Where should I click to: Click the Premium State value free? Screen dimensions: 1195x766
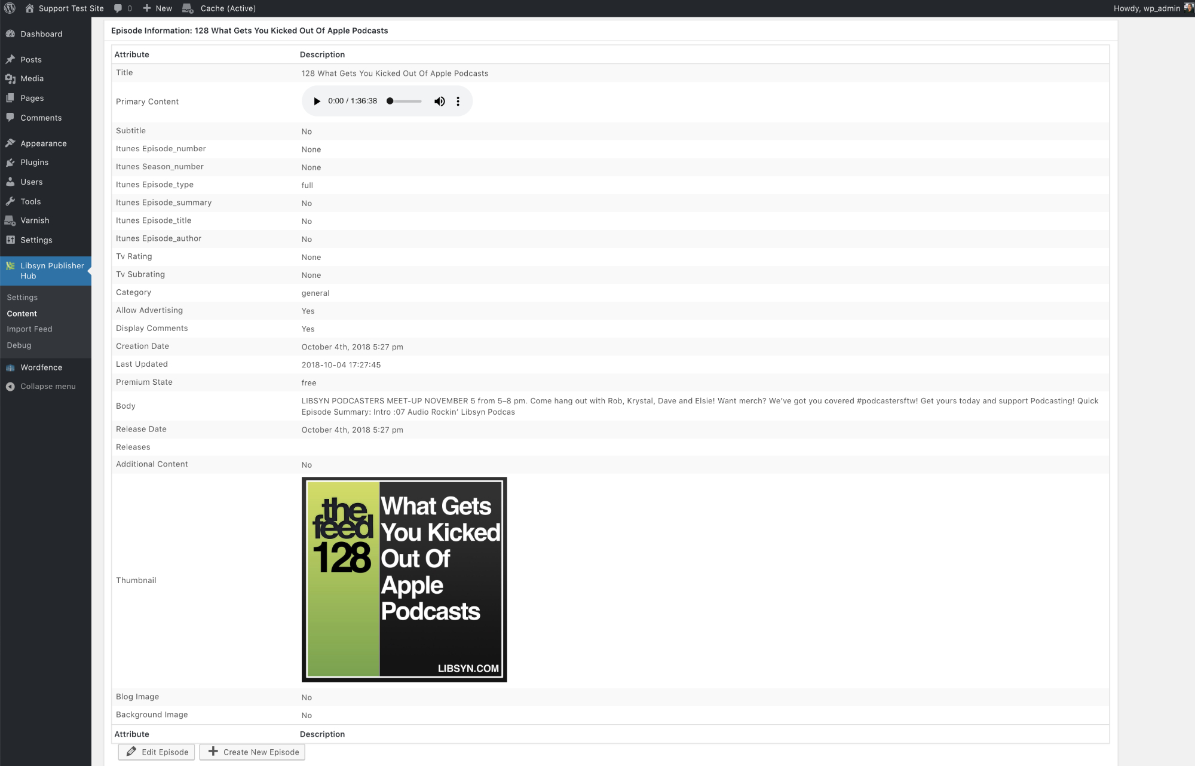tap(309, 383)
